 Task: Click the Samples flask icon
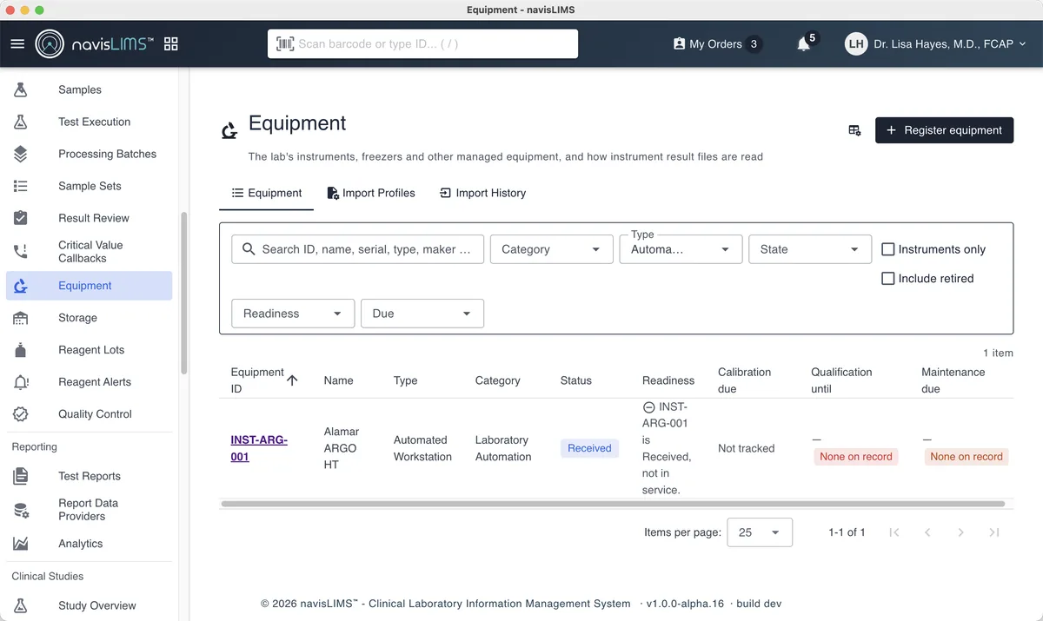(x=21, y=89)
